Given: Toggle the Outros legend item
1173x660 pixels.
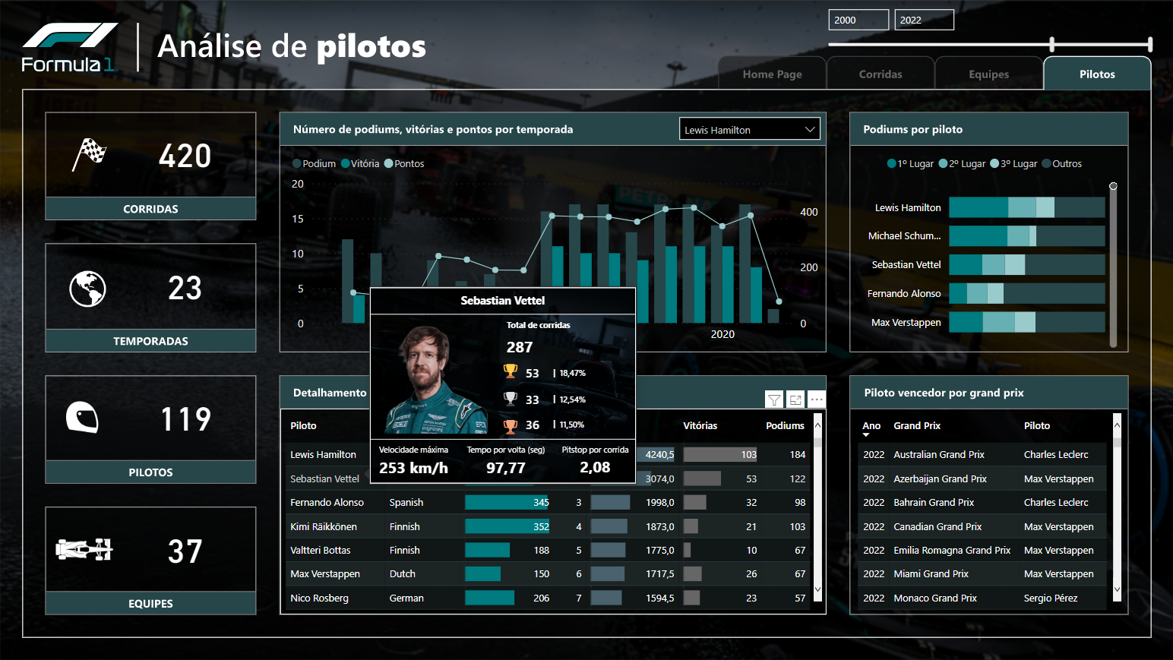Looking at the screenshot, I should [x=1062, y=163].
